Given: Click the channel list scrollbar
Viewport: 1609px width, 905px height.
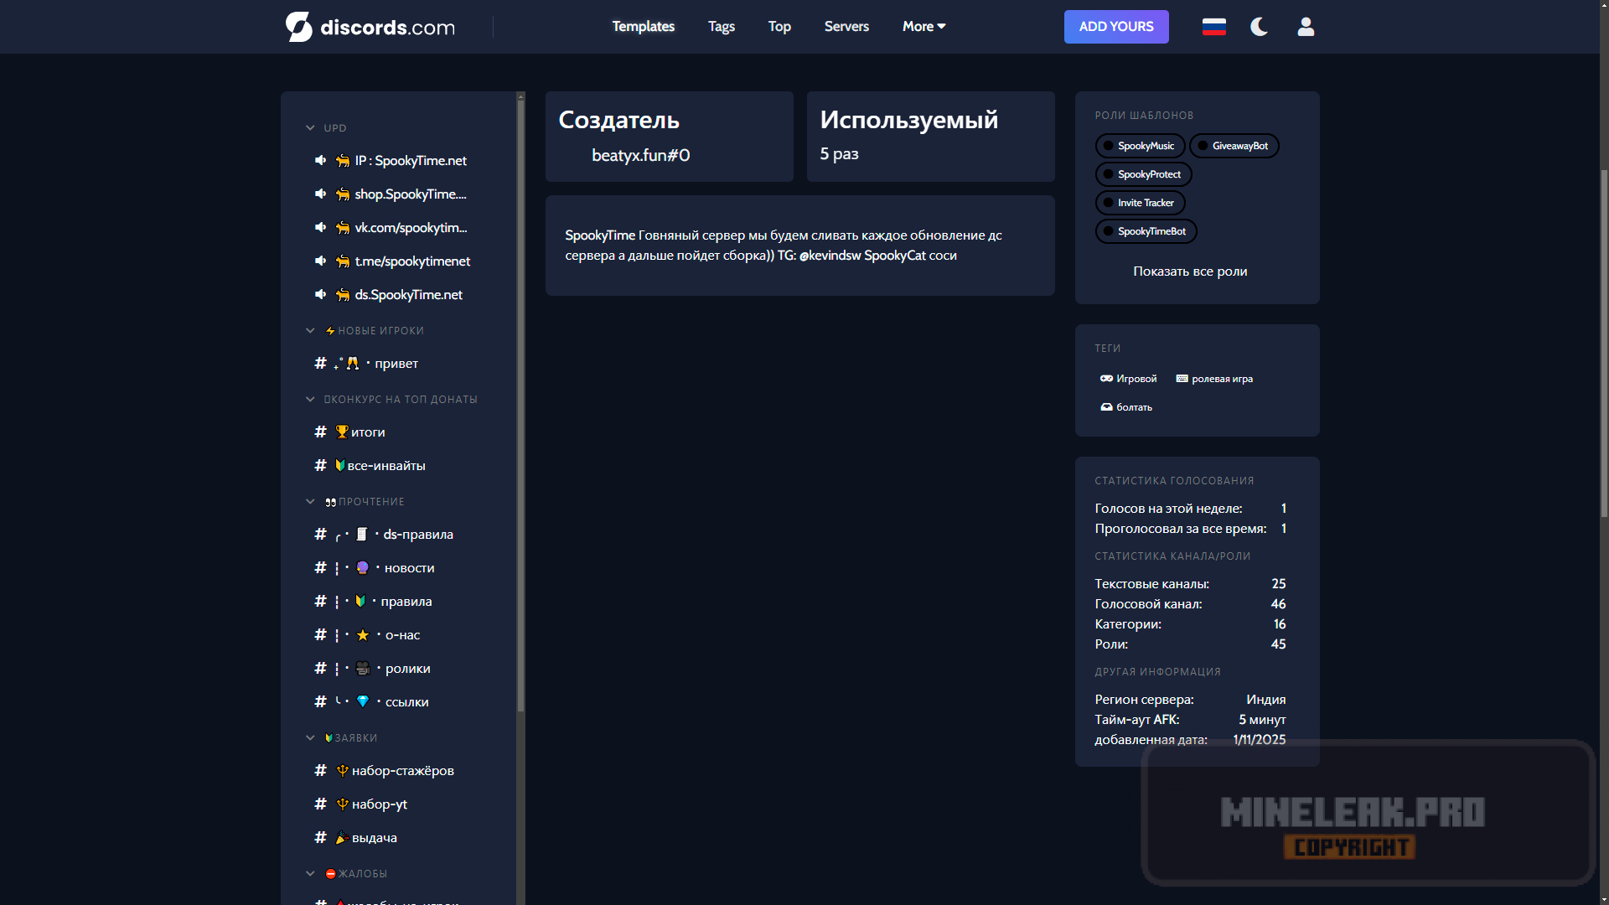Looking at the screenshot, I should [x=520, y=406].
